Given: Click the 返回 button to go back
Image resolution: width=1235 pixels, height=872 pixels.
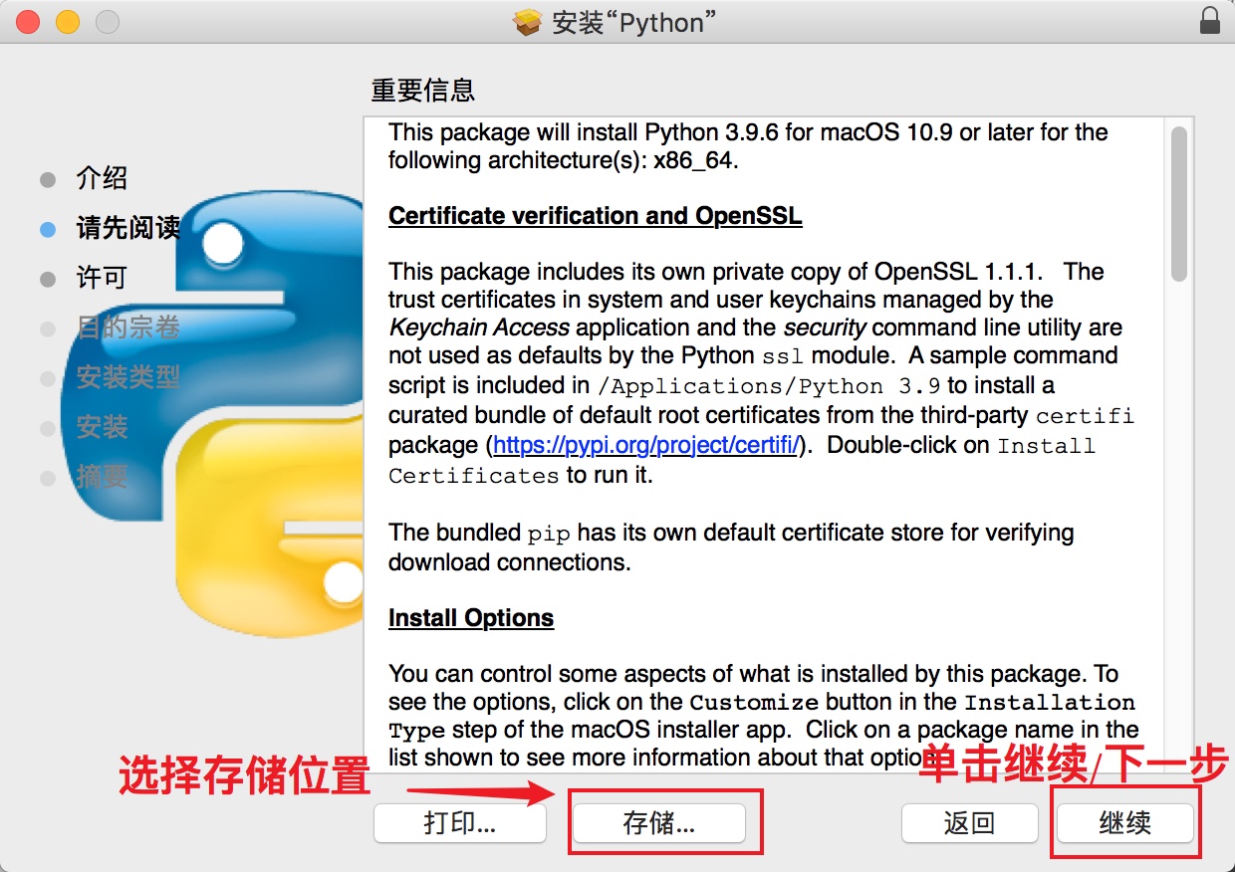Looking at the screenshot, I should tap(969, 823).
